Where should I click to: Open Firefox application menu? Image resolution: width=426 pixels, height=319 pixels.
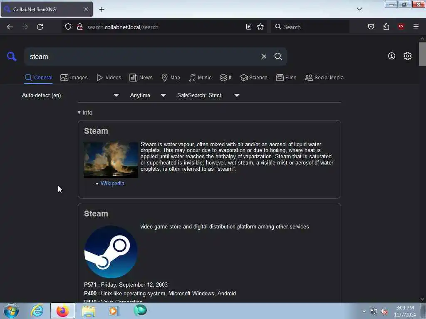point(416,27)
